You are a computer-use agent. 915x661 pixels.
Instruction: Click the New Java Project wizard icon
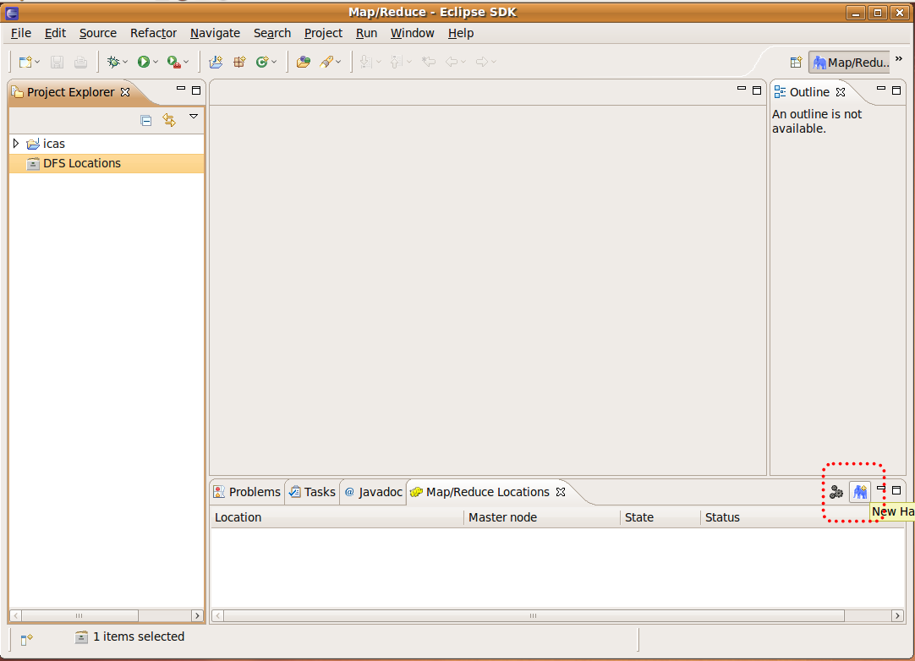(x=215, y=61)
